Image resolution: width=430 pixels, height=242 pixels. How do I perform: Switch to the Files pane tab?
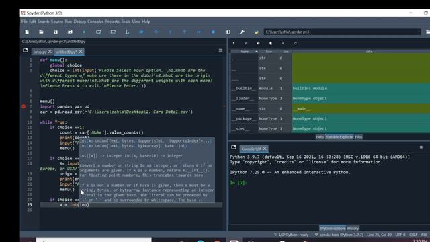tap(358, 137)
